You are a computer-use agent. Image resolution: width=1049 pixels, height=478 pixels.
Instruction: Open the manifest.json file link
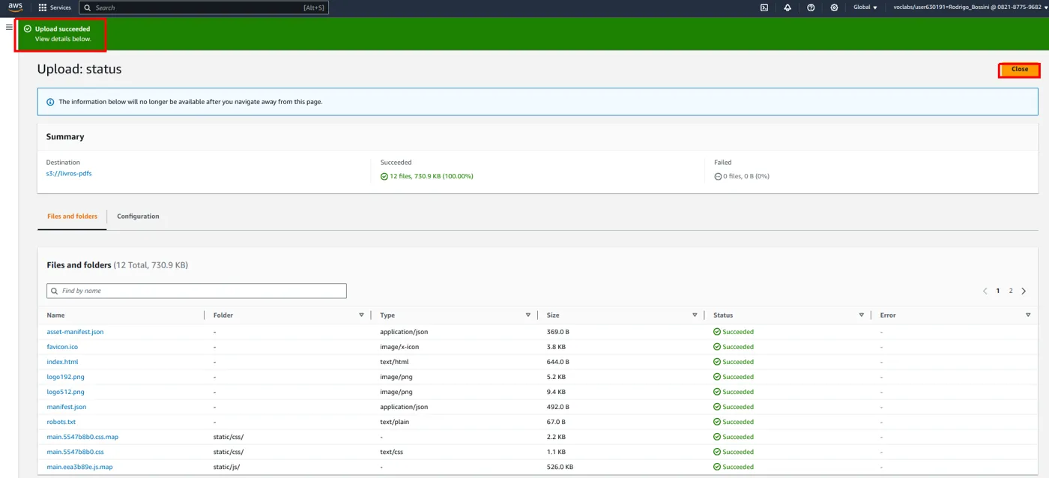67,407
